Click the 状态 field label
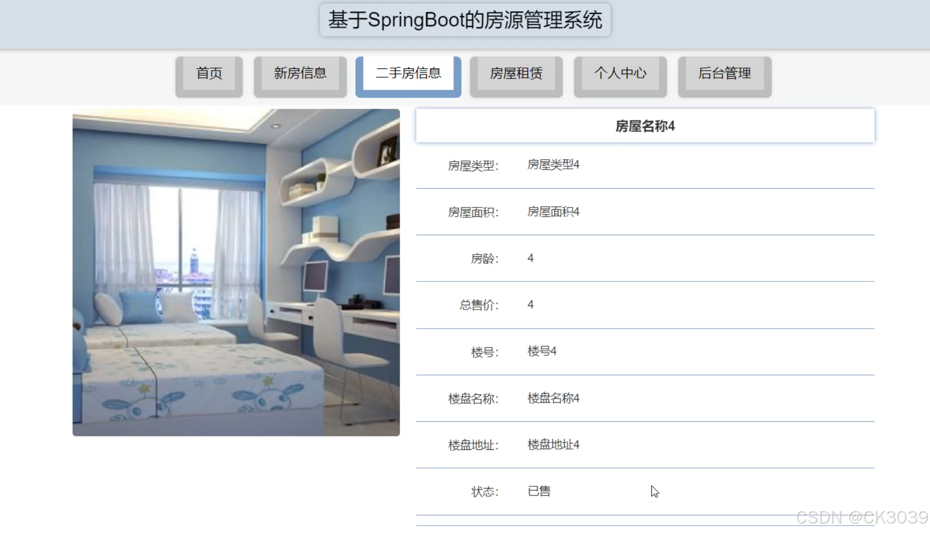The width and height of the screenshot is (930, 533). click(485, 492)
